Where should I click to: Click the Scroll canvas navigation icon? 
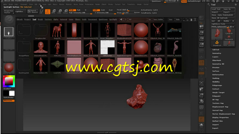click(201, 27)
